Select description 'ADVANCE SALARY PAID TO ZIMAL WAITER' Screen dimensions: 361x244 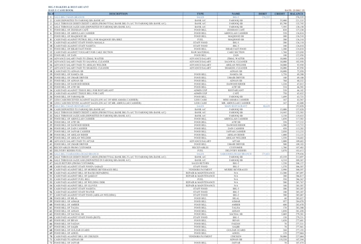(79, 58)
